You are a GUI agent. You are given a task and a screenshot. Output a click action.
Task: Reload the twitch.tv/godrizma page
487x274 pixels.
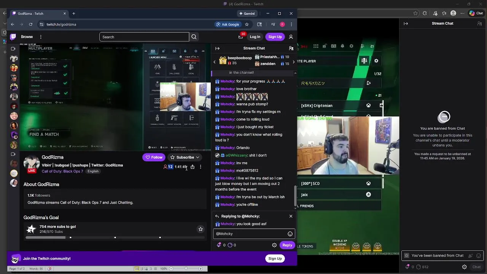pyautogui.click(x=30, y=24)
